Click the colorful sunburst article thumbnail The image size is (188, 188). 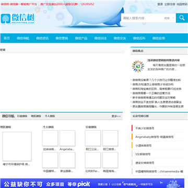(138, 66)
